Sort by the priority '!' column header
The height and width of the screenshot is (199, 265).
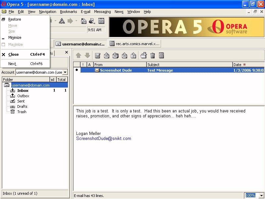point(83,64)
